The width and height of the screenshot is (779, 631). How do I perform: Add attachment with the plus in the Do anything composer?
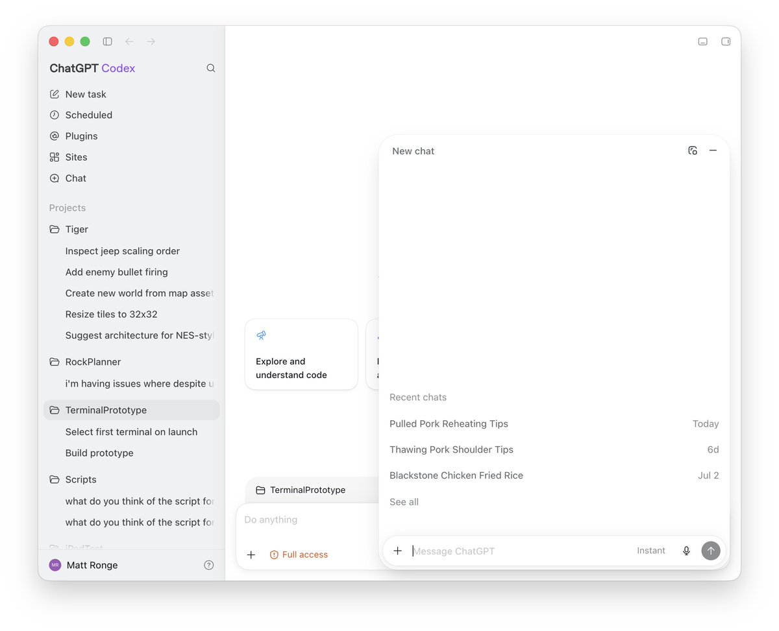coord(251,554)
